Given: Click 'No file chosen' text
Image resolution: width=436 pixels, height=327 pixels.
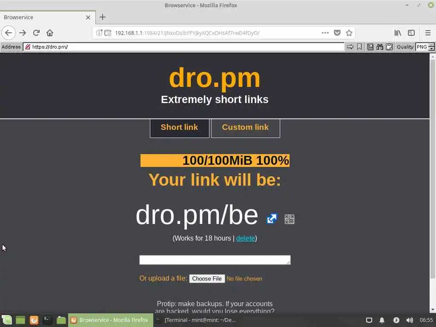Looking at the screenshot, I should click(x=244, y=278).
